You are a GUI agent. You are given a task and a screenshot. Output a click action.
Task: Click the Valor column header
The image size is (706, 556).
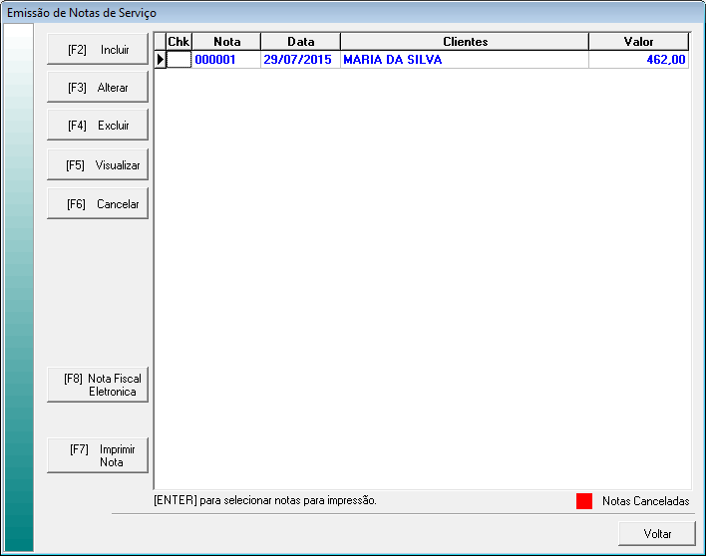[638, 42]
